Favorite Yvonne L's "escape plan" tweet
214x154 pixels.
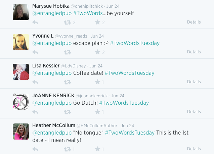(x=98, y=52)
